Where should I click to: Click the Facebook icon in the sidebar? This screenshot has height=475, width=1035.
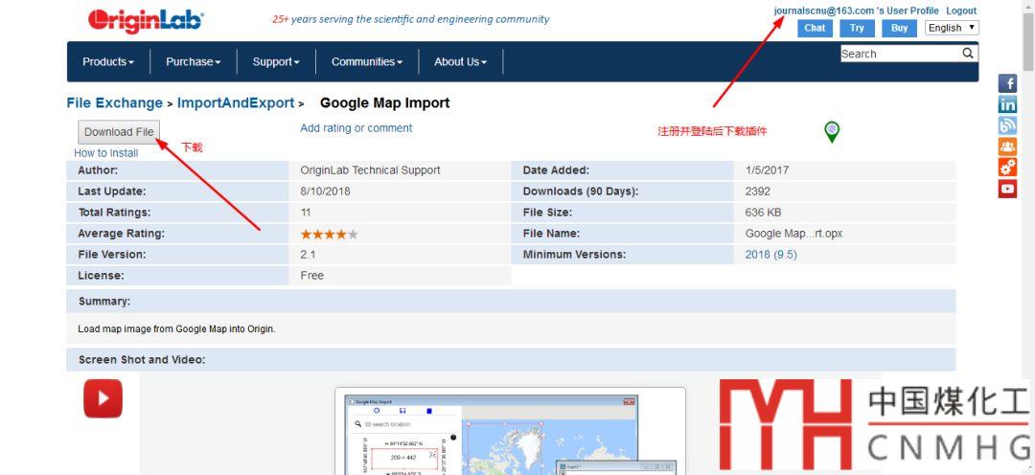1007,83
